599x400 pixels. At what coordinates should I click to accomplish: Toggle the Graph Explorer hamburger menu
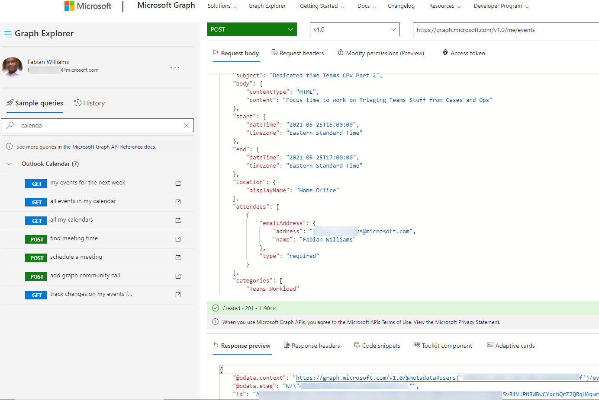click(8, 33)
